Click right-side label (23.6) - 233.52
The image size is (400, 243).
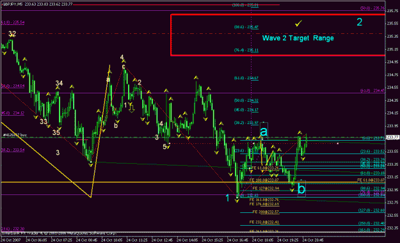click(372, 152)
